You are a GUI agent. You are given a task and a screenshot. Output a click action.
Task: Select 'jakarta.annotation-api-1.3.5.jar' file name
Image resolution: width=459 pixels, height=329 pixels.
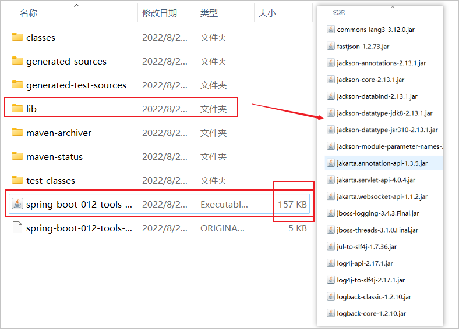click(382, 163)
